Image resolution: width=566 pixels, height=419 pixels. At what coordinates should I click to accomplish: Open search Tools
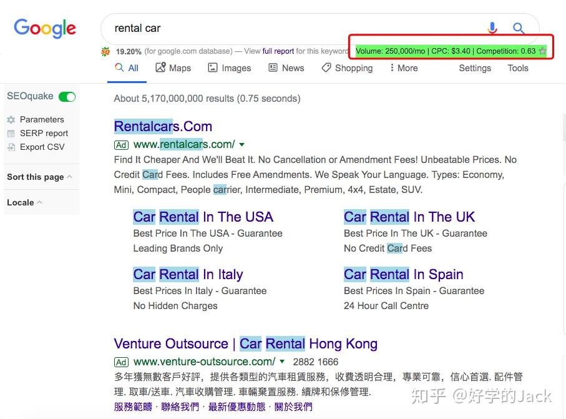[x=517, y=68]
